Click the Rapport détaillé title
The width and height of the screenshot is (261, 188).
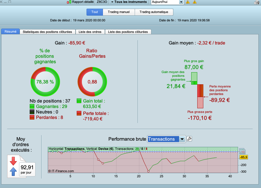[83, 2]
